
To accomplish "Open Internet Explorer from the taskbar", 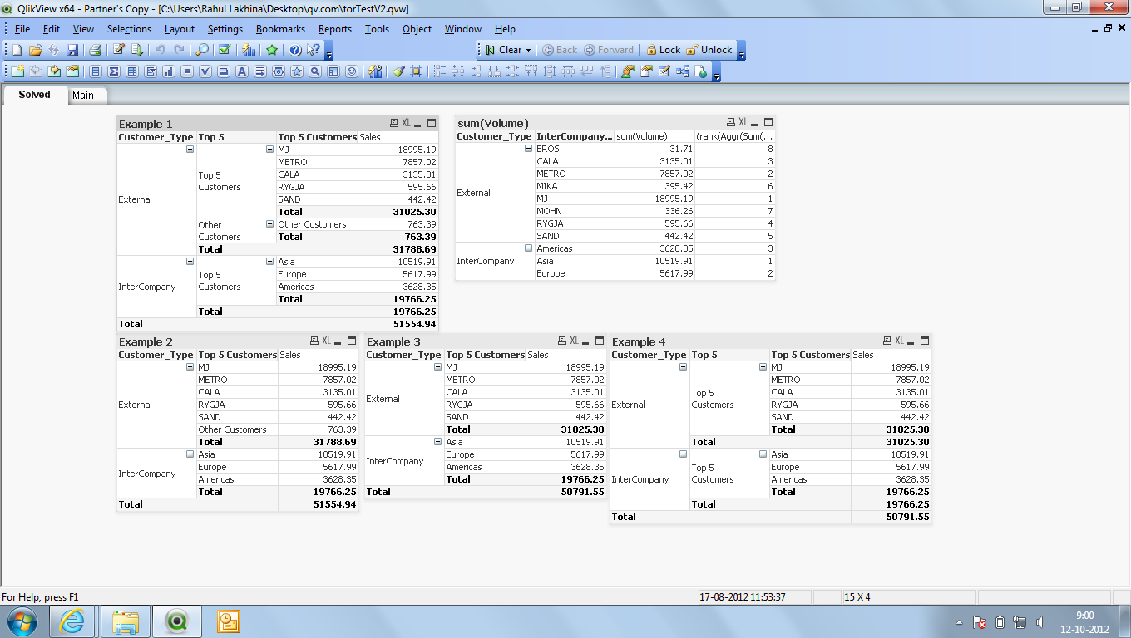I will (x=72, y=621).
